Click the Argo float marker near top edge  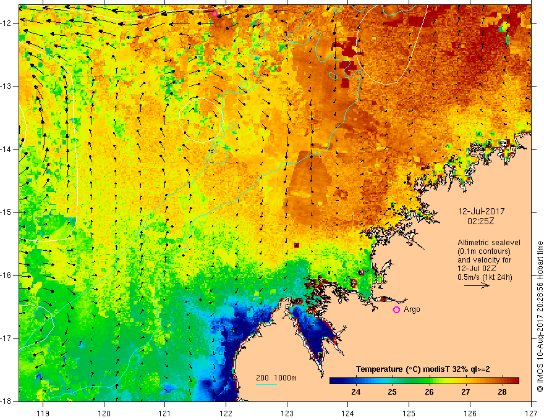coord(215,14)
